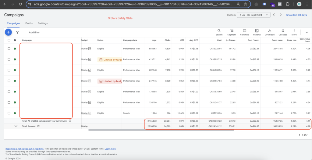Bookmark this page with the star
The height and width of the screenshot is (160, 312).
[245, 4]
